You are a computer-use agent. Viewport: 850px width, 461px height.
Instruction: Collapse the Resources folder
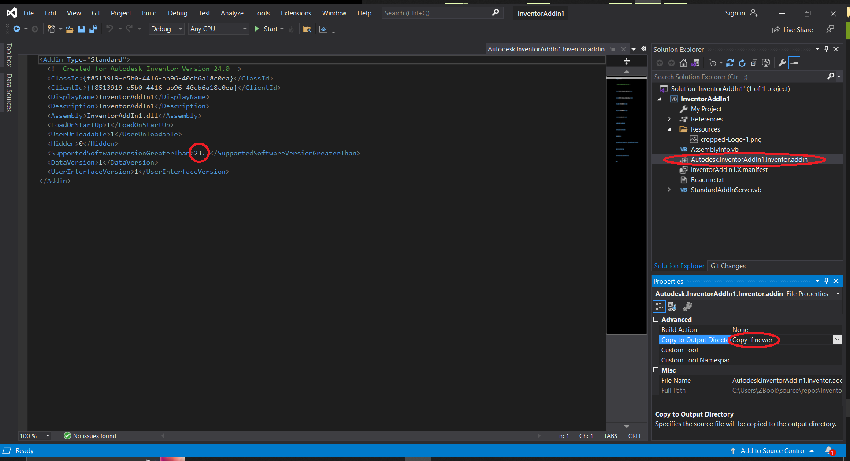[669, 129]
